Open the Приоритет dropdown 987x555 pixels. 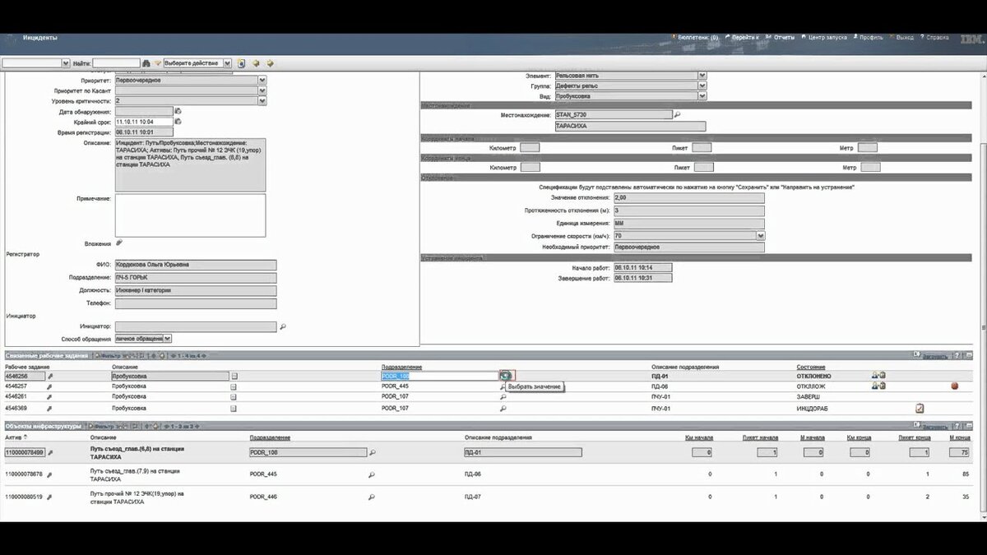tap(262, 81)
